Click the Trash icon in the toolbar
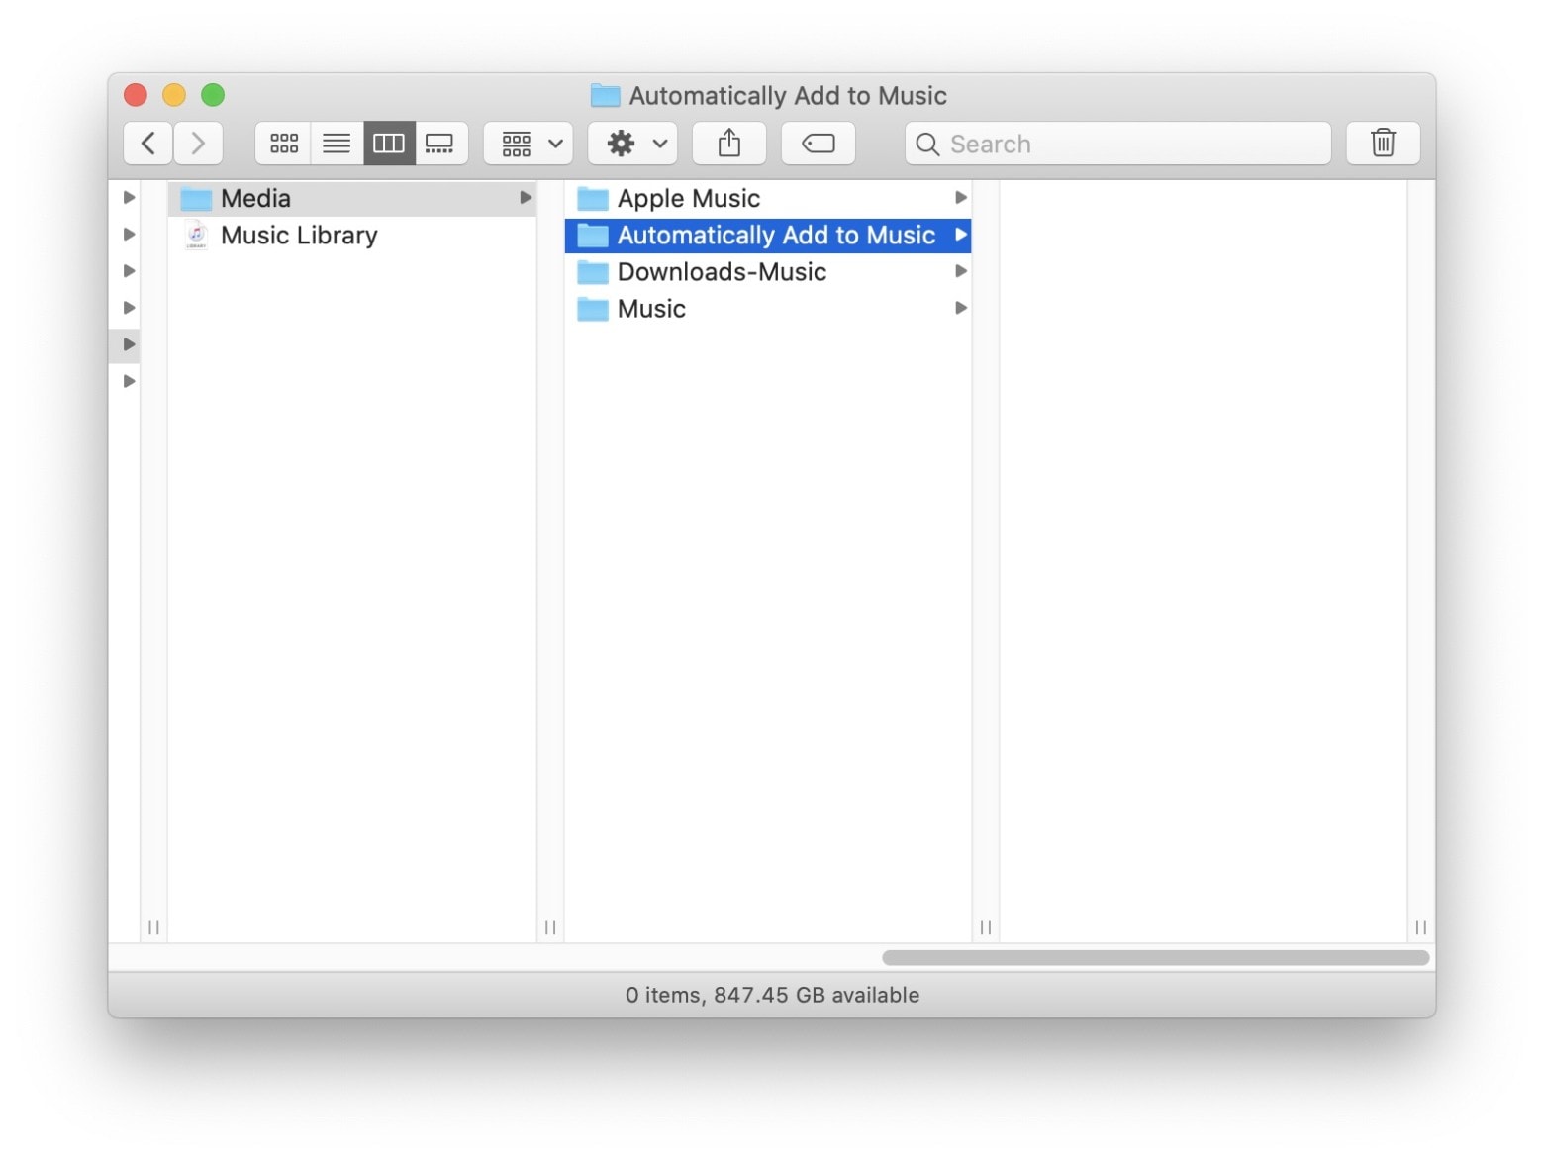This screenshot has width=1544, height=1160. (1382, 143)
